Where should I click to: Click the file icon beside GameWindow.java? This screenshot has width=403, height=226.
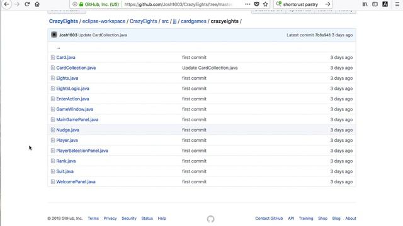[x=53, y=109]
